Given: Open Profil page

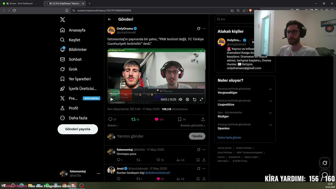Looking at the screenshot, I should click(69, 108).
